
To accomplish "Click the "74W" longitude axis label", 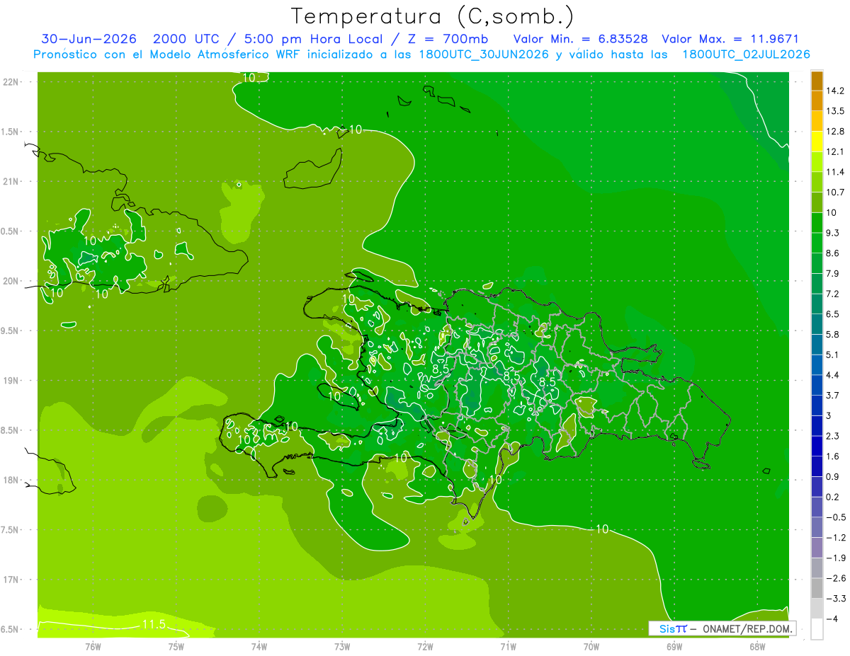I will 259,648.
